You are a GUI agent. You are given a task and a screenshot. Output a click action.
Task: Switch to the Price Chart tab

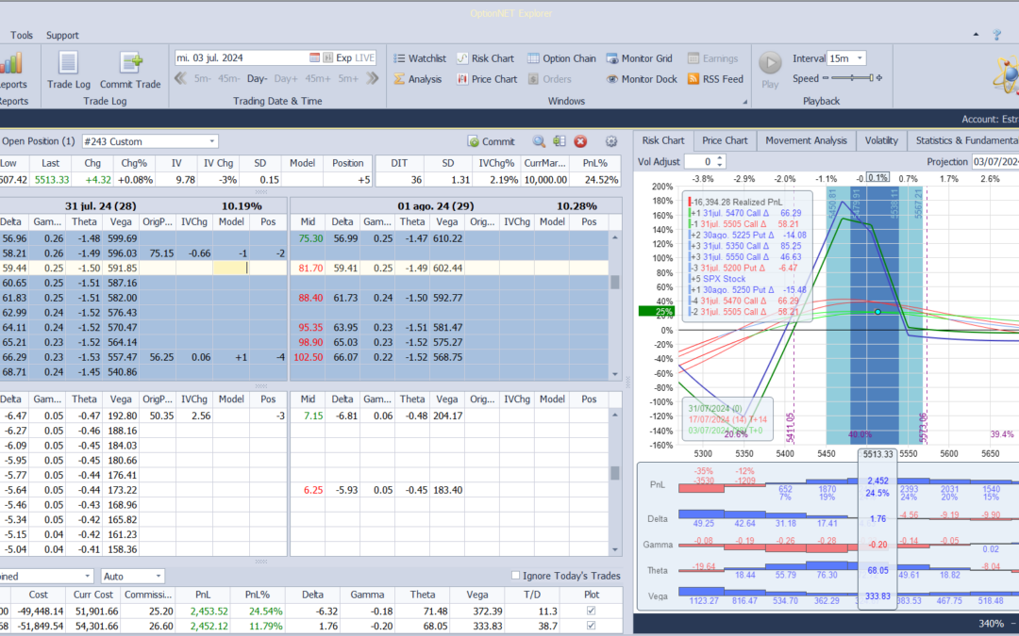725,140
